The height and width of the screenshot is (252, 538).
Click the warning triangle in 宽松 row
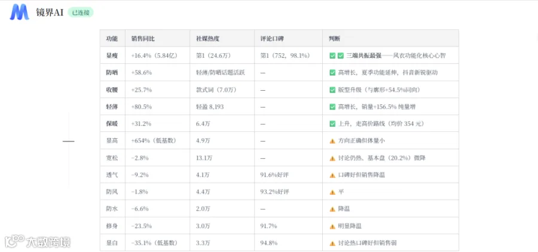tap(332, 158)
